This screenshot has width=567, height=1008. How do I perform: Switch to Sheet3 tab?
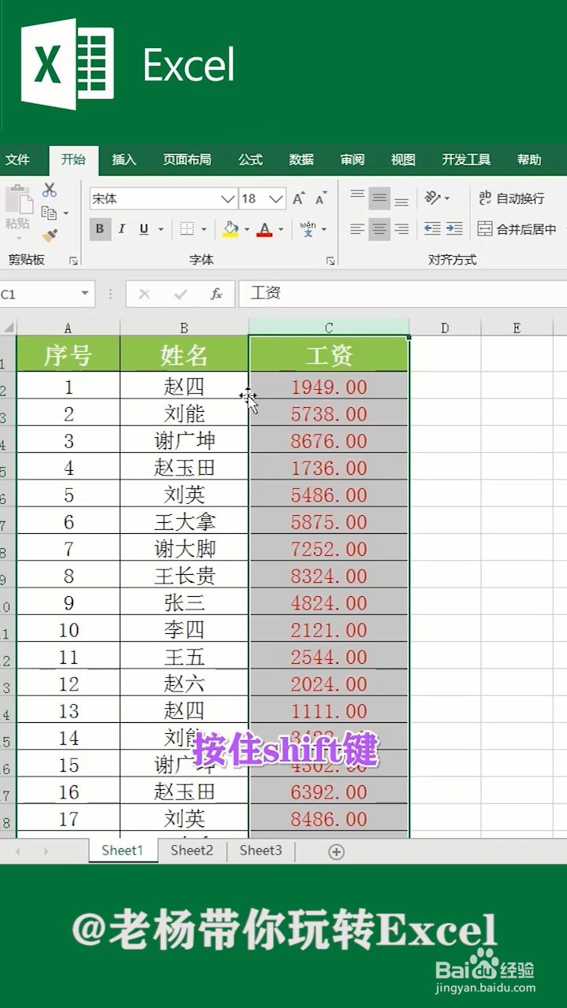click(x=261, y=850)
